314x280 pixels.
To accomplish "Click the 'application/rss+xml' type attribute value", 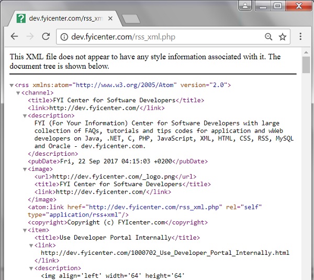I will point(84,215).
